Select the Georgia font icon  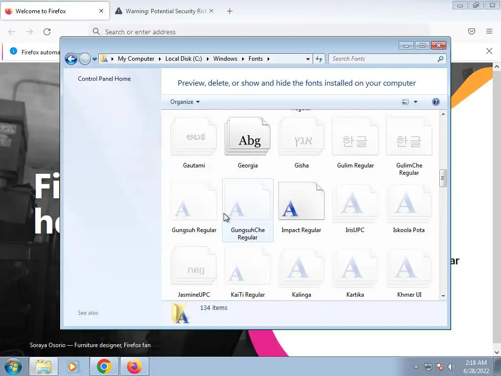[x=248, y=137]
